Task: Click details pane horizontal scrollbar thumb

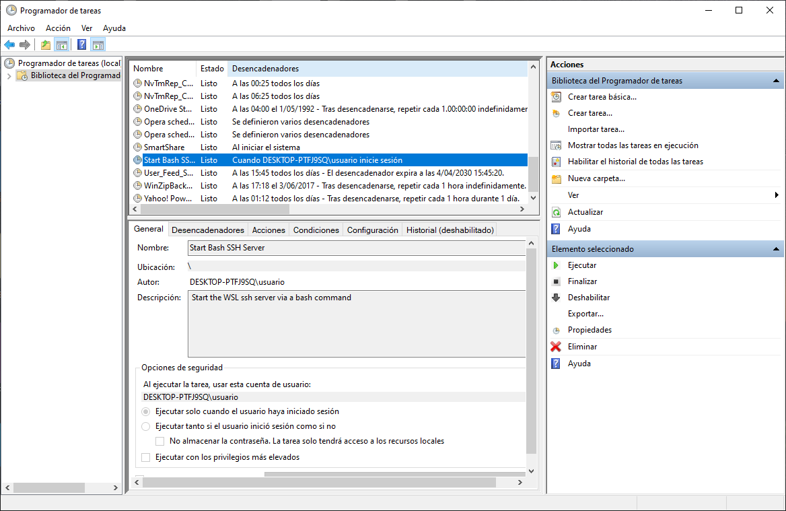Action: click(x=319, y=483)
